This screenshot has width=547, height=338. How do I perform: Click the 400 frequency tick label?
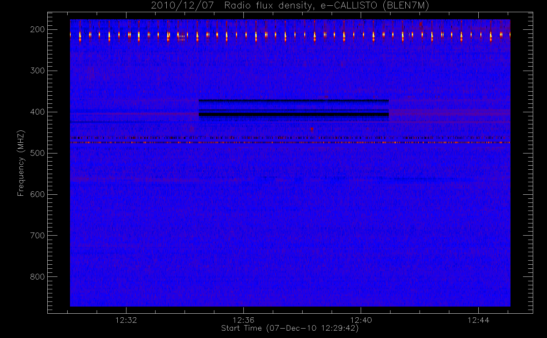(38, 112)
